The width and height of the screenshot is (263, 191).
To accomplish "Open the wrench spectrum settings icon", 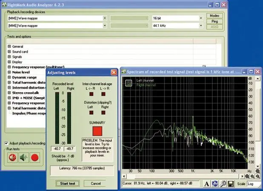I will click(223, 184).
